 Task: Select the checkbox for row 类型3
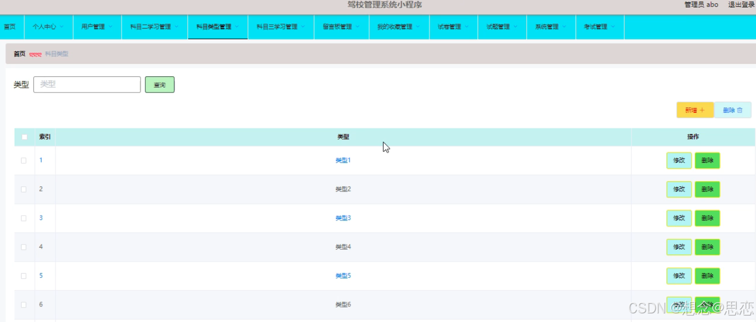point(24,218)
